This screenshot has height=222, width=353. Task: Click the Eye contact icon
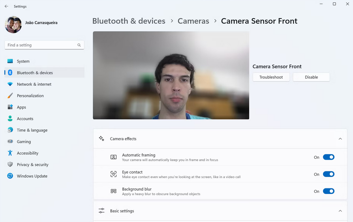[113, 174]
